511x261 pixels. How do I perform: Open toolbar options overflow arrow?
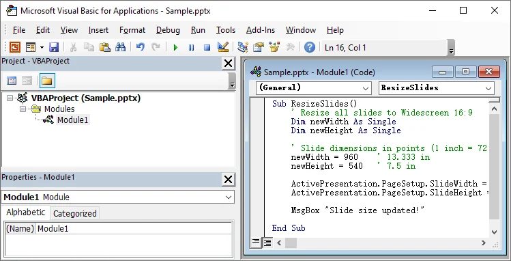click(452, 48)
